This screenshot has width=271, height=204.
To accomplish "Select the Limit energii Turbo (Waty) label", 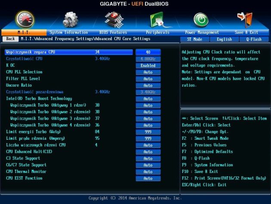I will tap(34, 132).
